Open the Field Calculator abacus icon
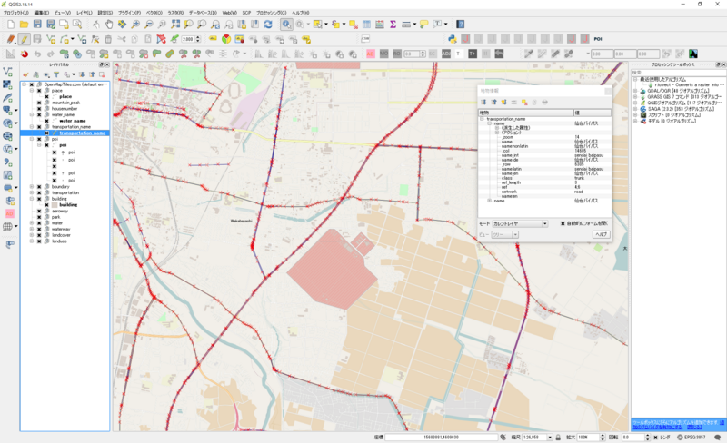The height and width of the screenshot is (443, 727). (380, 25)
